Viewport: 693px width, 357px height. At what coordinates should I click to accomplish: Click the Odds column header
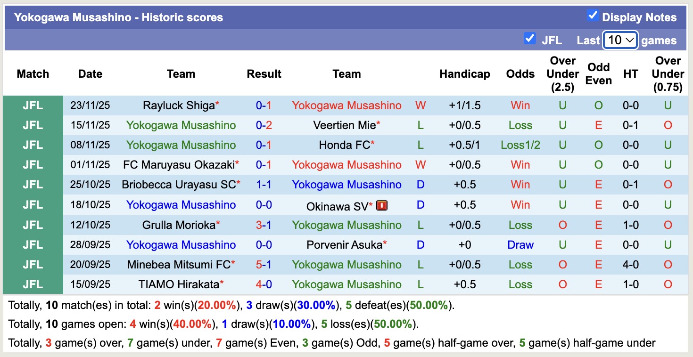pyautogui.click(x=520, y=73)
